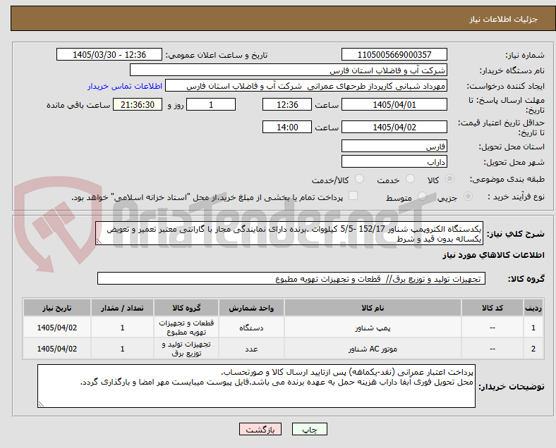556x448 pixels.
Task: Click the شماره نیاز number field
Action: tap(394, 55)
